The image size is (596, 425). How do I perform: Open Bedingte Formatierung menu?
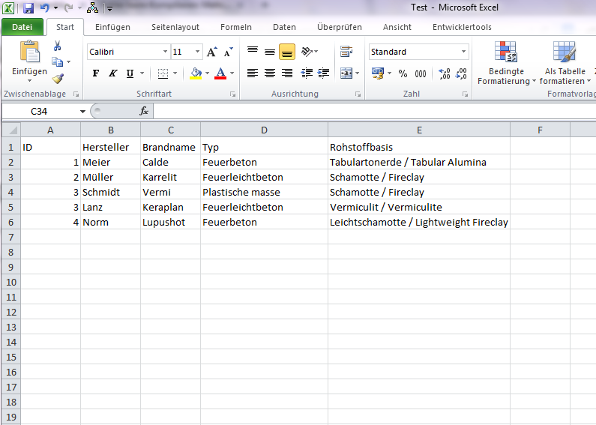[506, 64]
